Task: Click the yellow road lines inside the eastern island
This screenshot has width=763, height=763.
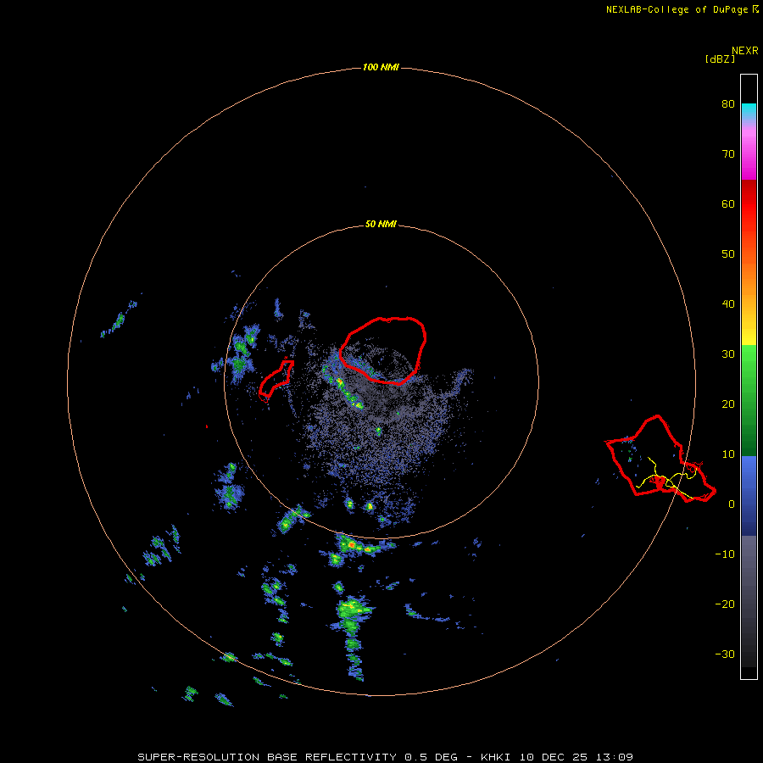Action: pos(666,478)
